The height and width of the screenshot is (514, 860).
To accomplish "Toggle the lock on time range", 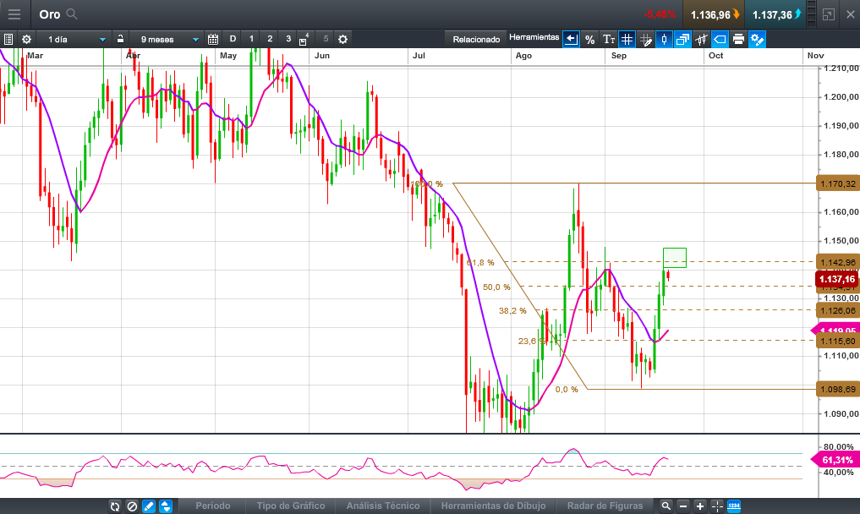I will click(x=121, y=39).
